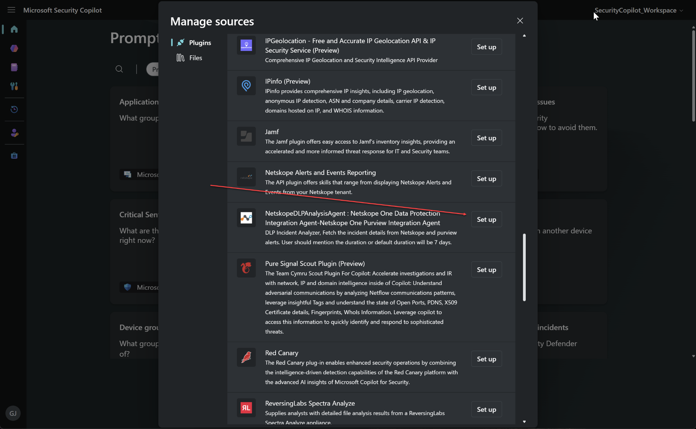
Task: Expand the SecurityCopilot_Workspace dropdown
Action: [639, 10]
